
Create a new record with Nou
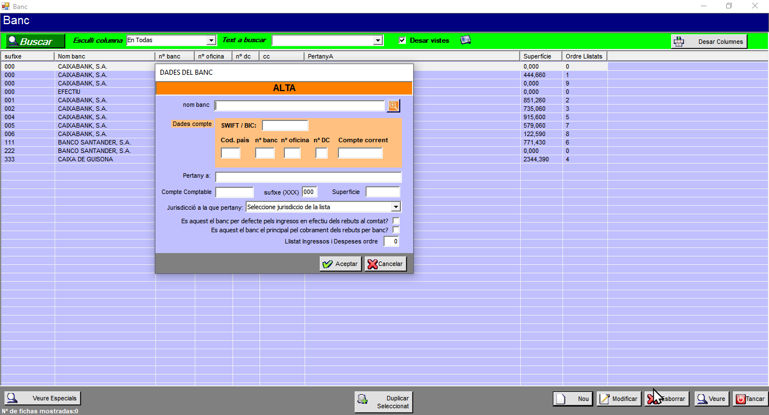coord(573,399)
